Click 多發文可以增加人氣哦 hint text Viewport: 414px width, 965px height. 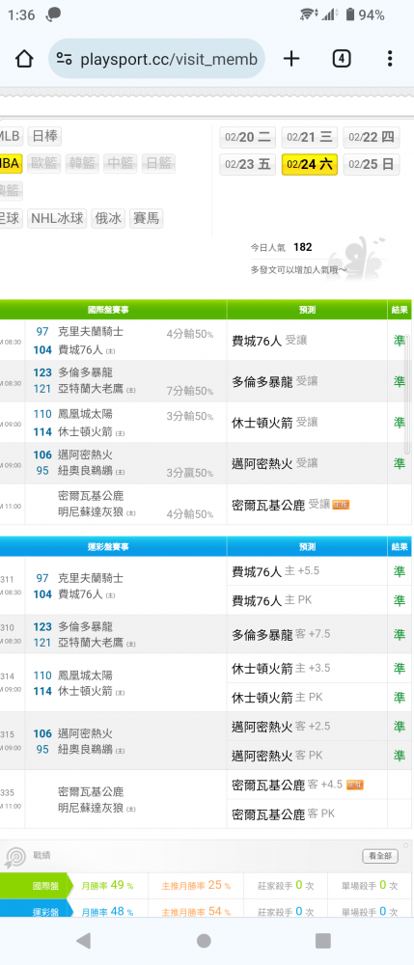(x=298, y=269)
